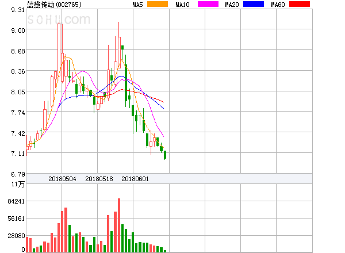The height and width of the screenshot is (253, 345).
Task: Click the 8.36 price axis label
Action: (x=18, y=71)
